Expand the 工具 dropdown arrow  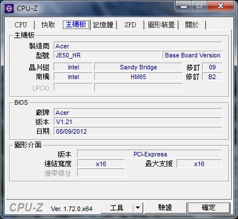[138, 208]
